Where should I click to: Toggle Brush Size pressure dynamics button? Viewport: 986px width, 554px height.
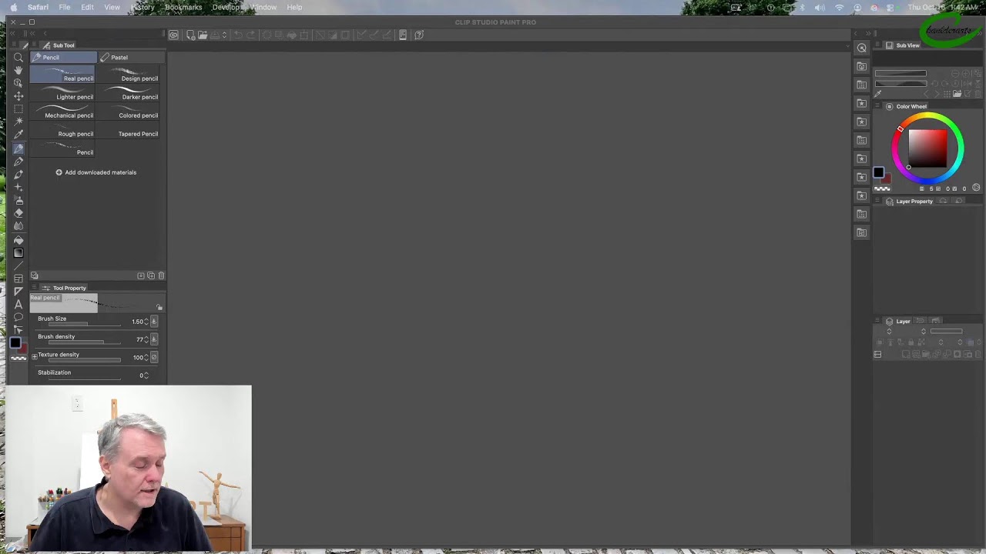tap(154, 321)
